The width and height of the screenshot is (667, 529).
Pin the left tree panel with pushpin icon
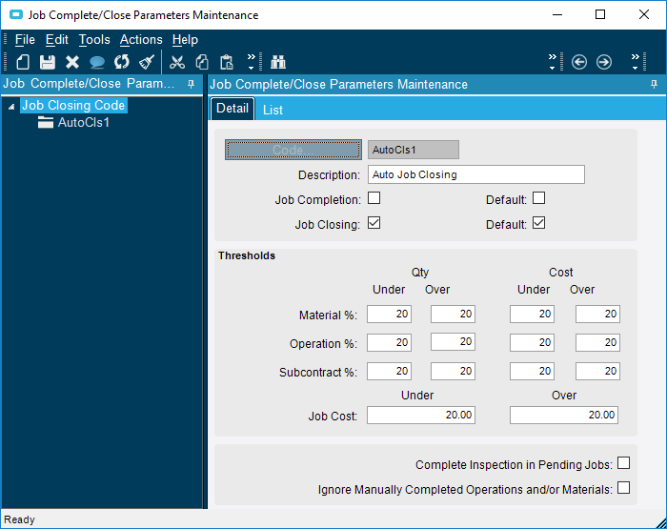click(191, 84)
